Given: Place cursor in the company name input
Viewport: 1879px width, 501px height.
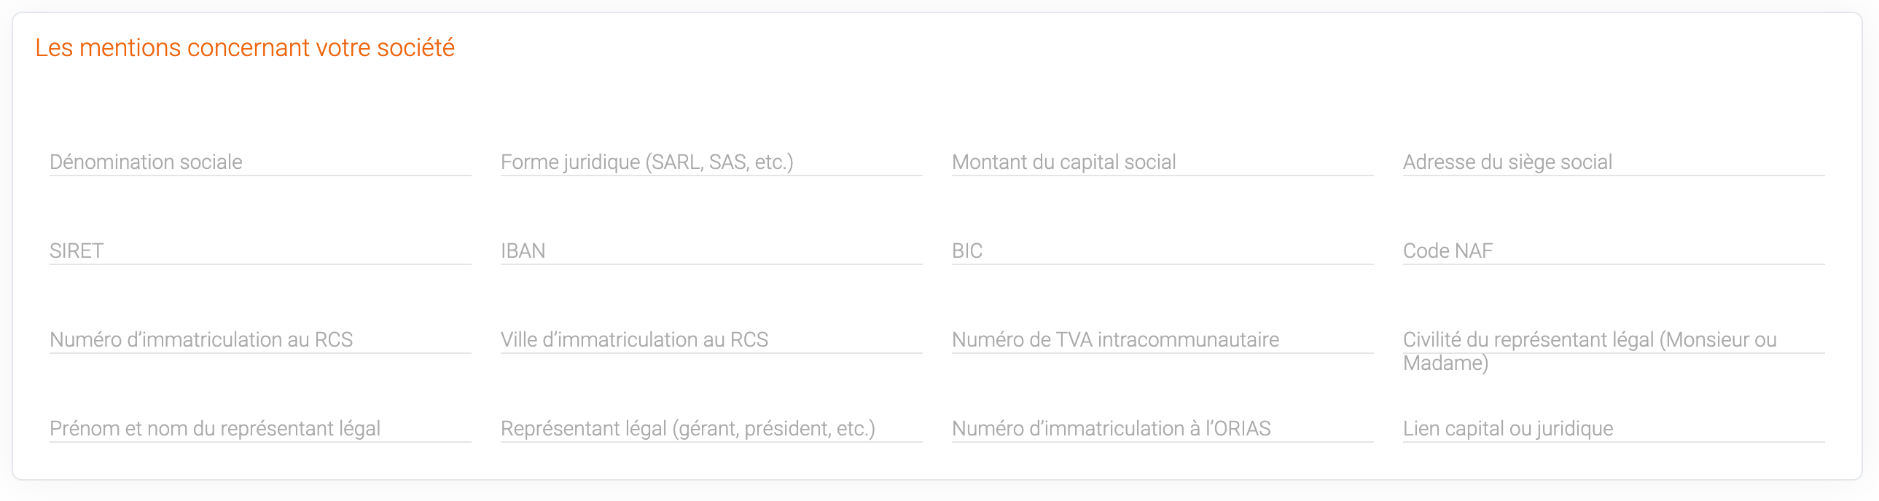Looking at the screenshot, I should click(x=259, y=162).
